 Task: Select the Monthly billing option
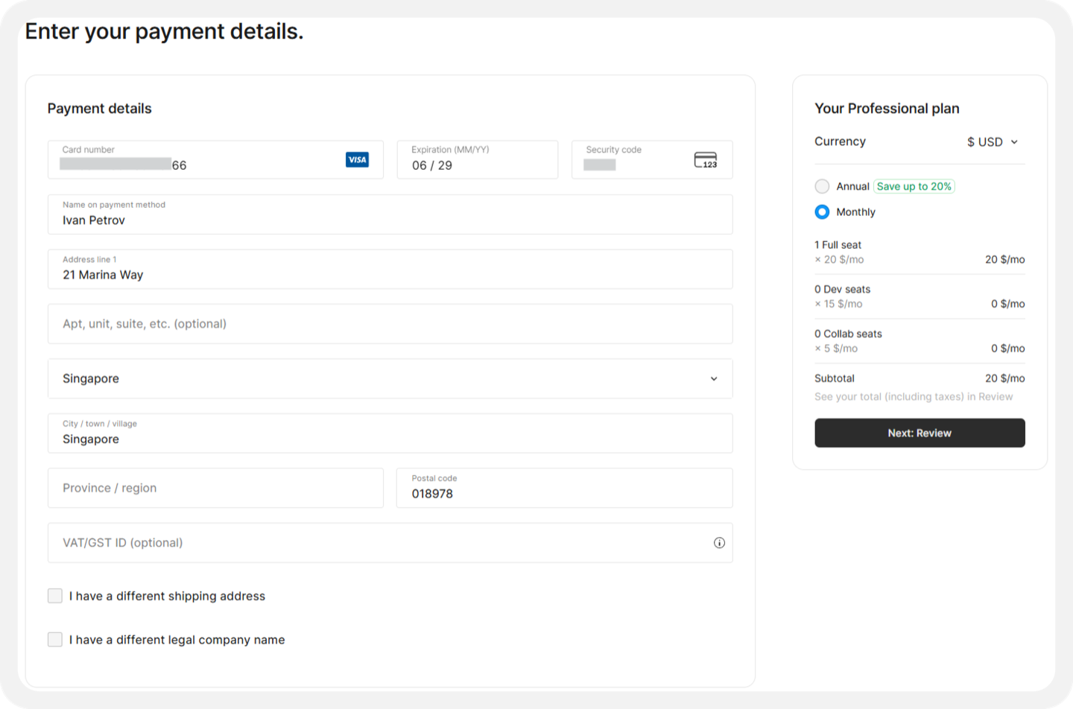coord(822,212)
